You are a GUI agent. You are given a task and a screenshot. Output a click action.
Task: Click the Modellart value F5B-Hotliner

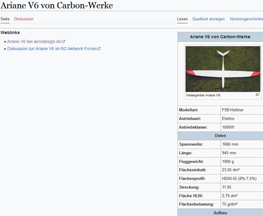[x=233, y=110]
